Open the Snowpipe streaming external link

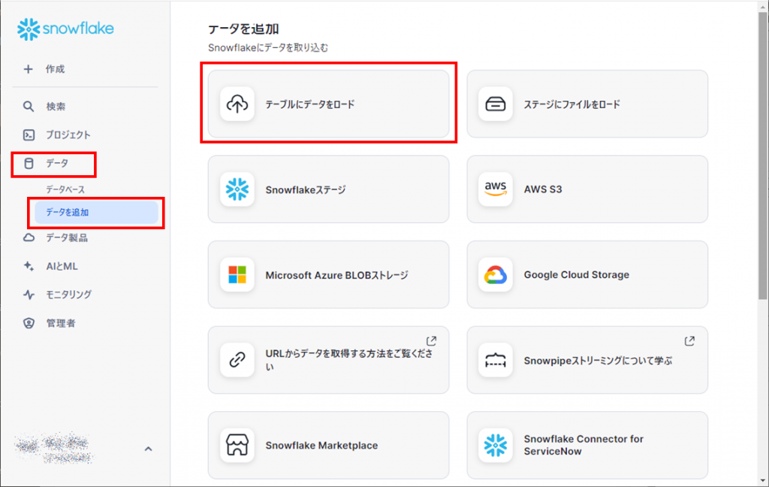click(x=689, y=340)
